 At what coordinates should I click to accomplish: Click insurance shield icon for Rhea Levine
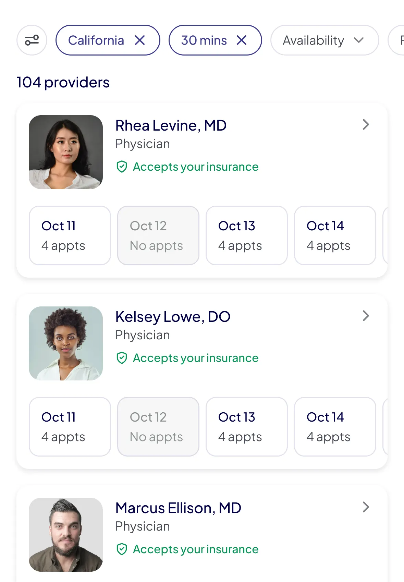coord(122,167)
